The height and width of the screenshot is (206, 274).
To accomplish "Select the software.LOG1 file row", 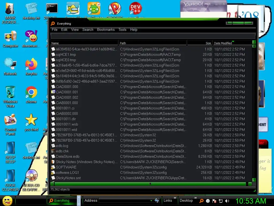I will point(151,172).
